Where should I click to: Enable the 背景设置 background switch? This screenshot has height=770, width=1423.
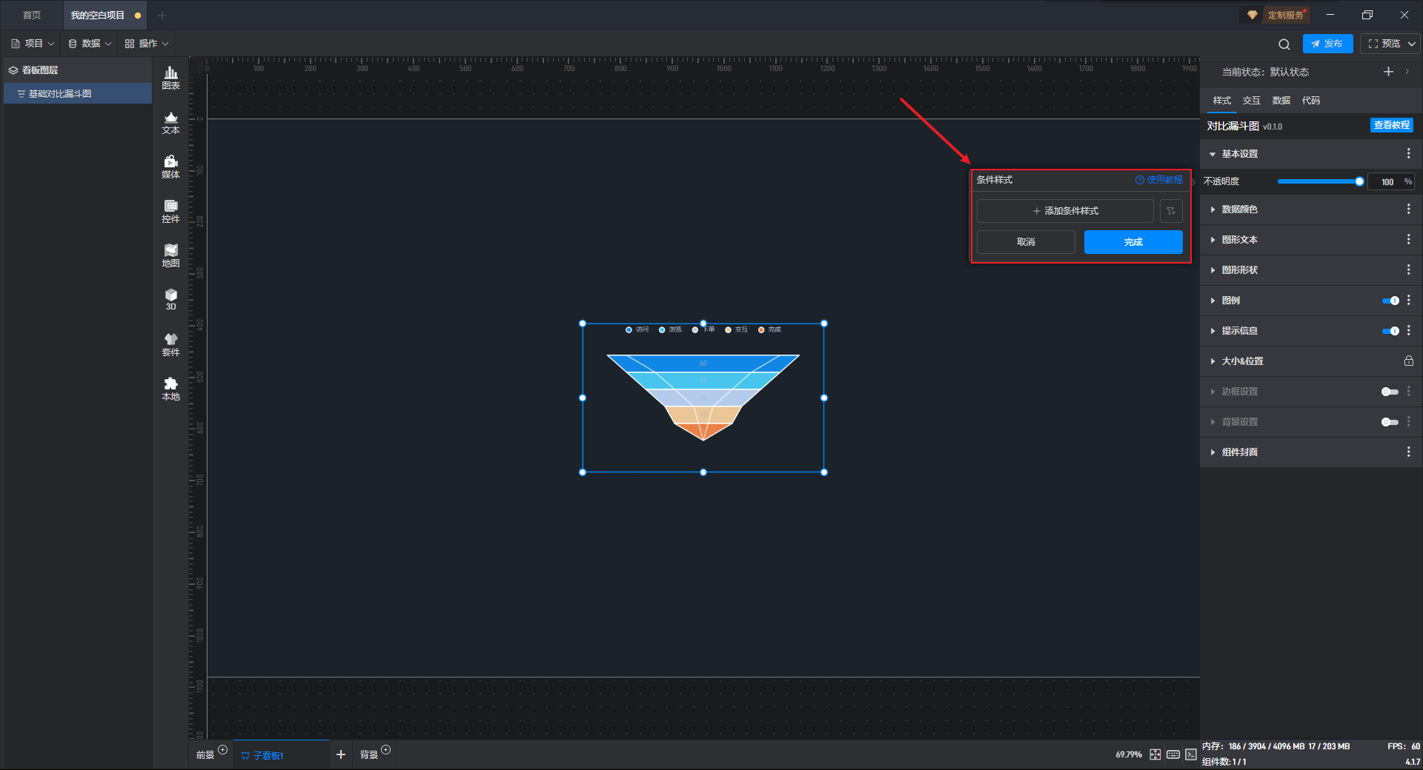pyautogui.click(x=1390, y=422)
